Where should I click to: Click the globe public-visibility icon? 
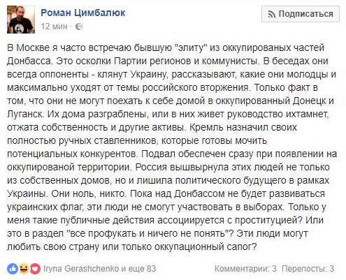point(79,27)
